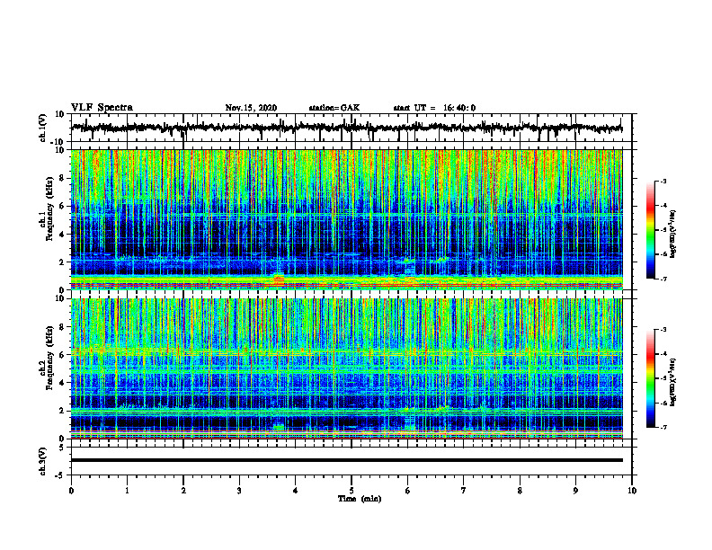Screen dimensions: 712x550
Task: Click time axis tick label "7"
Action: point(464,491)
